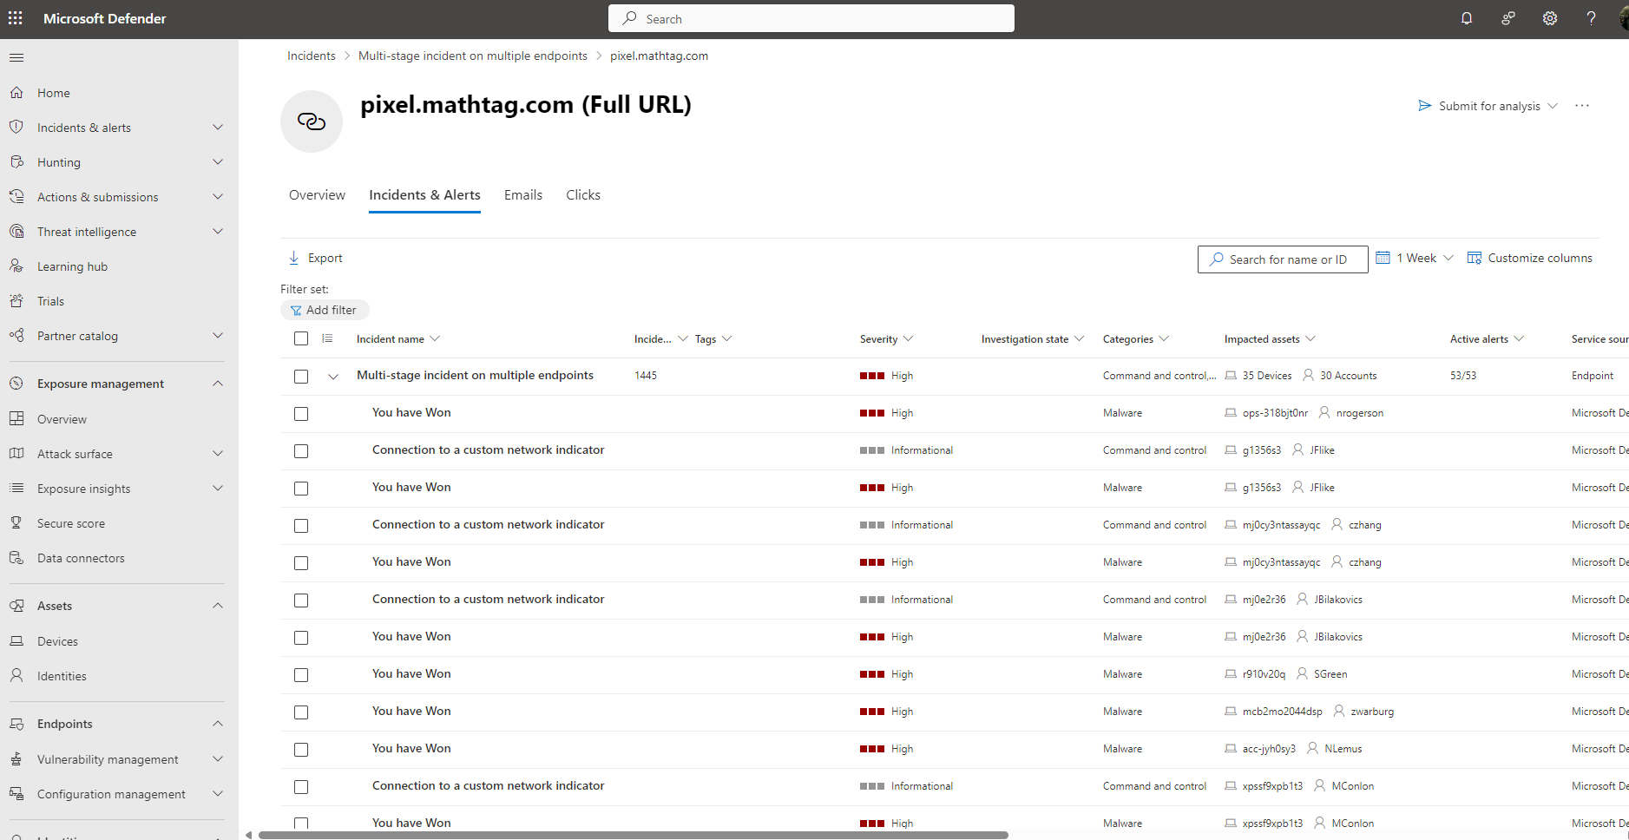Image resolution: width=1629 pixels, height=840 pixels.
Task: Collapse the navigation hamburger menu
Action: (16, 58)
